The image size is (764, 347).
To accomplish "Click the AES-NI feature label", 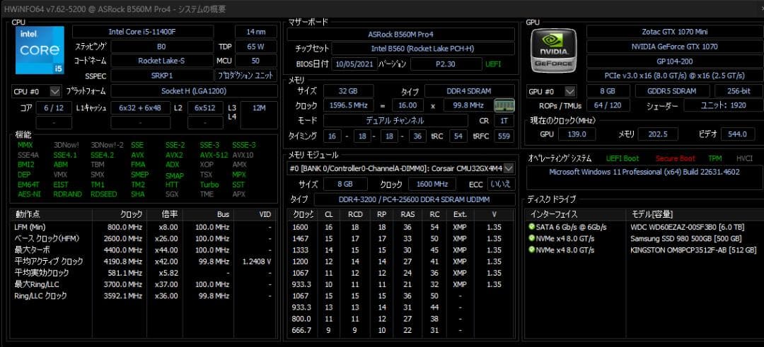I will point(29,194).
